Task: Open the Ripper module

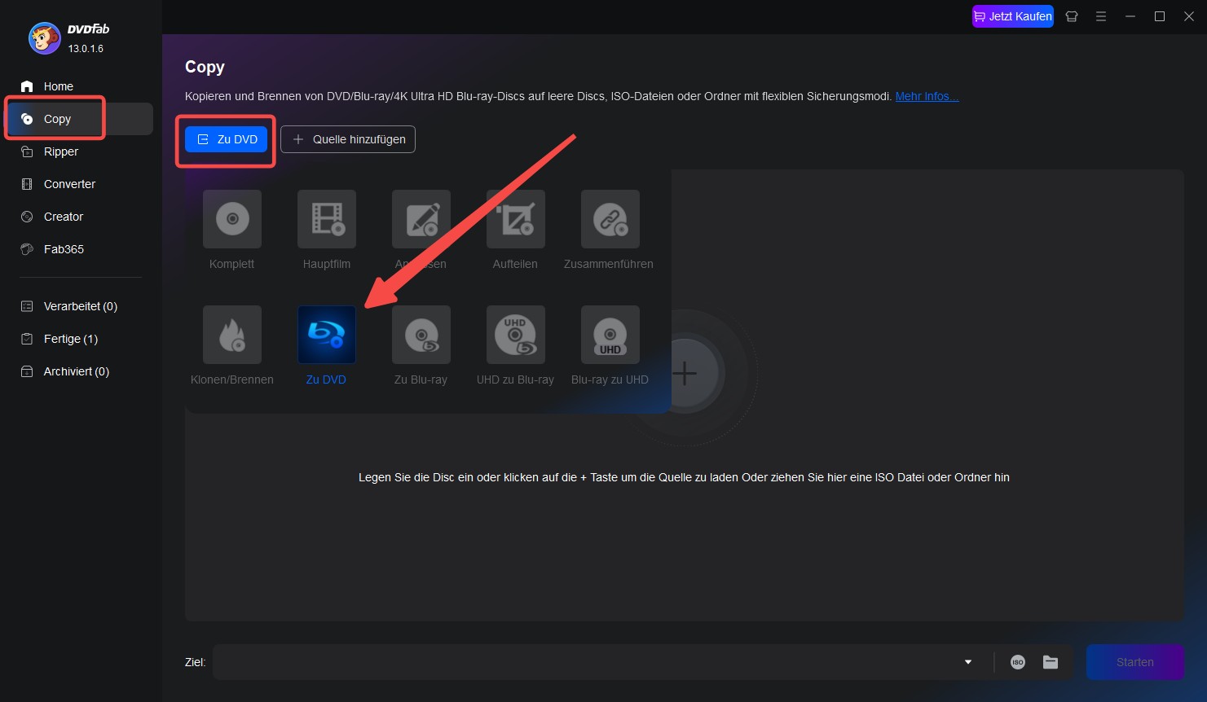Action: click(x=61, y=151)
